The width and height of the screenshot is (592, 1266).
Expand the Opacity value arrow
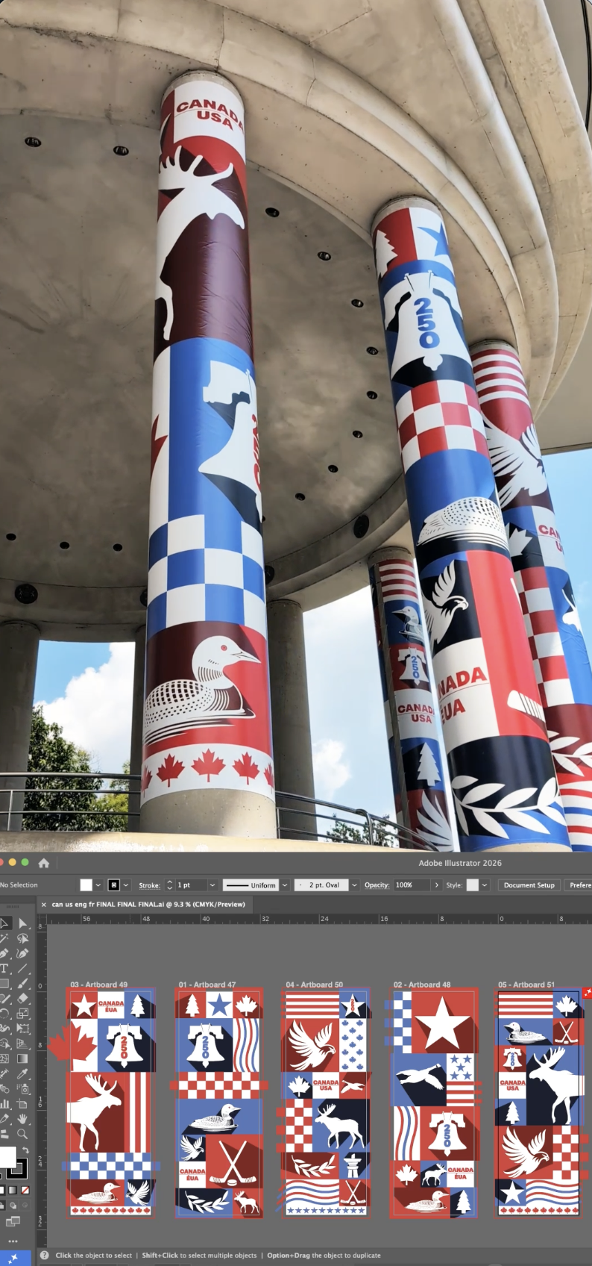437,885
